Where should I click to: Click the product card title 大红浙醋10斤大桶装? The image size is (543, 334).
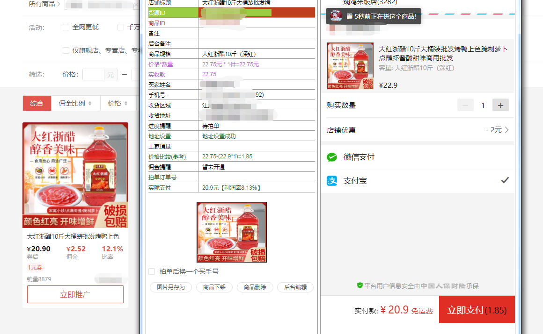(x=73, y=236)
